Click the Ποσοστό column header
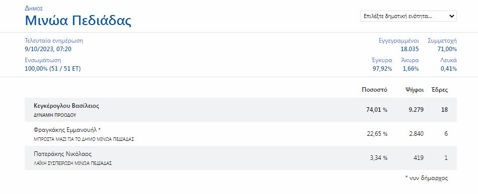The height and width of the screenshot is (194, 478). 374,90
